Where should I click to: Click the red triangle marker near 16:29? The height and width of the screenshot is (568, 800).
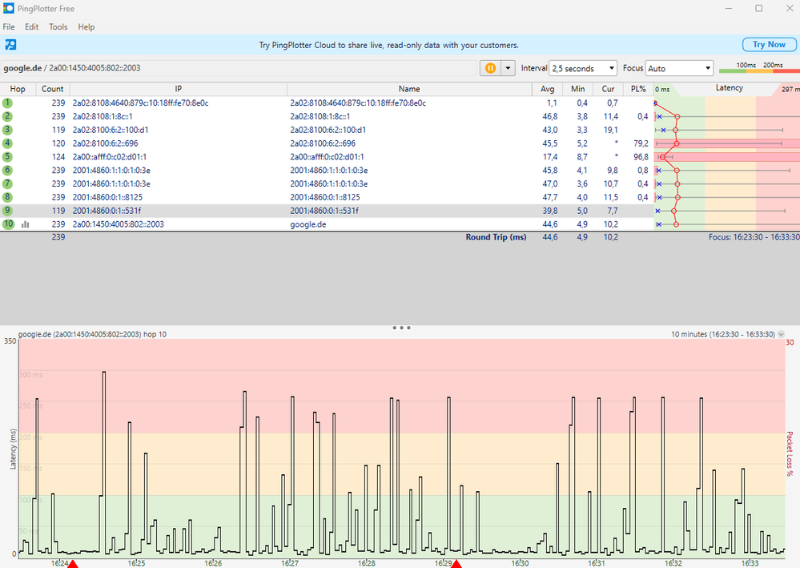[x=456, y=564]
